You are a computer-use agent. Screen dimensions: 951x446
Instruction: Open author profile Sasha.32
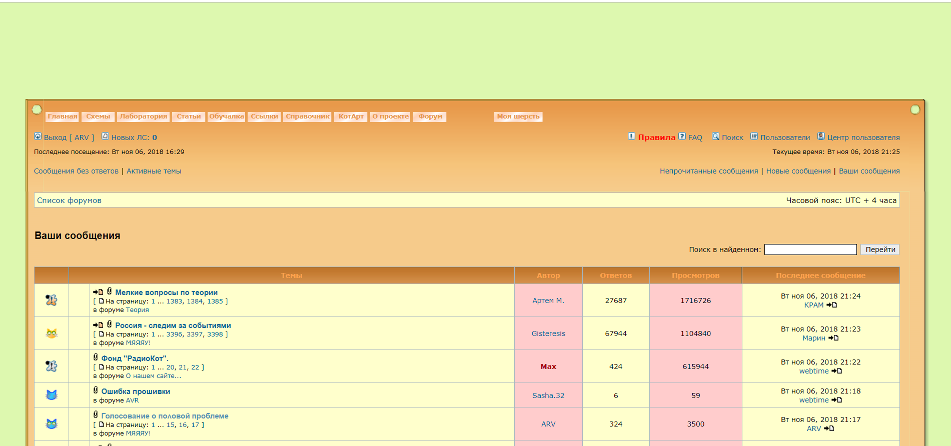(548, 395)
